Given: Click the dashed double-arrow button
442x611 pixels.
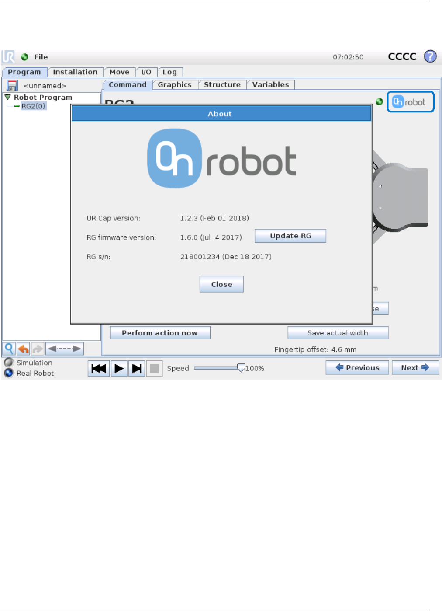Looking at the screenshot, I should [x=65, y=349].
